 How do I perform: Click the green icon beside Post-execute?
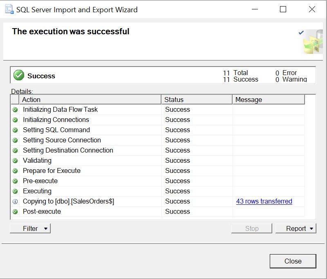[x=15, y=211]
